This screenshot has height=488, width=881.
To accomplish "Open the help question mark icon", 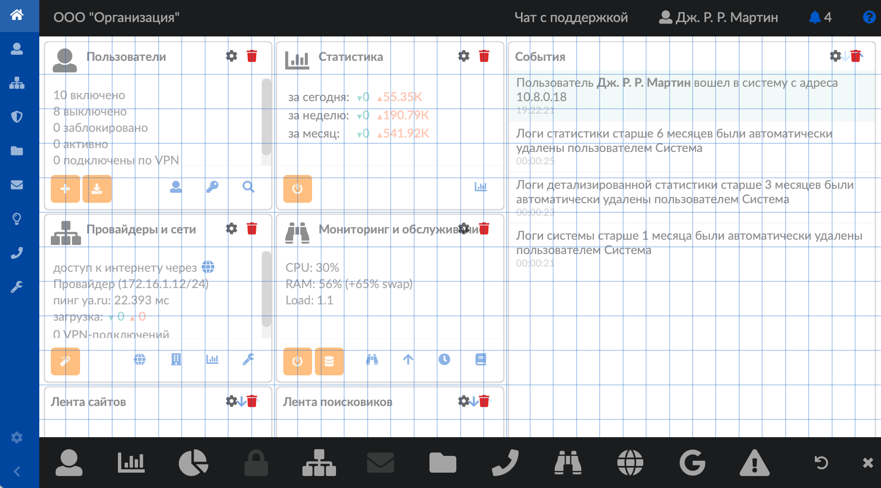I will [x=869, y=18].
